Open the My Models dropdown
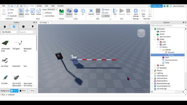The height and width of the screenshot is (105, 187). point(10,32)
